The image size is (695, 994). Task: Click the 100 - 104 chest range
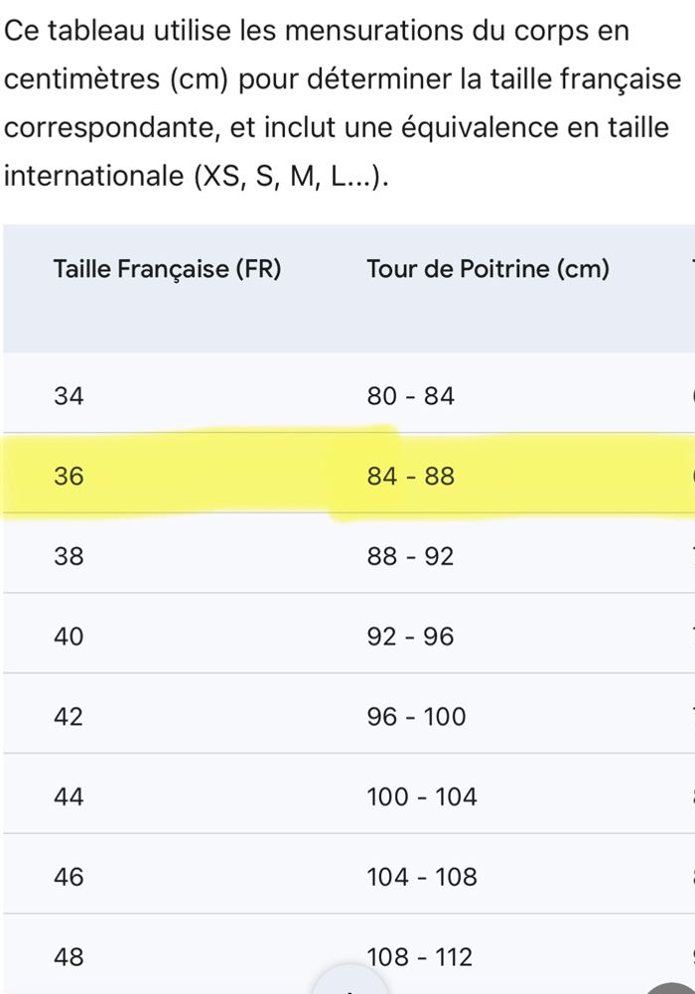(422, 796)
